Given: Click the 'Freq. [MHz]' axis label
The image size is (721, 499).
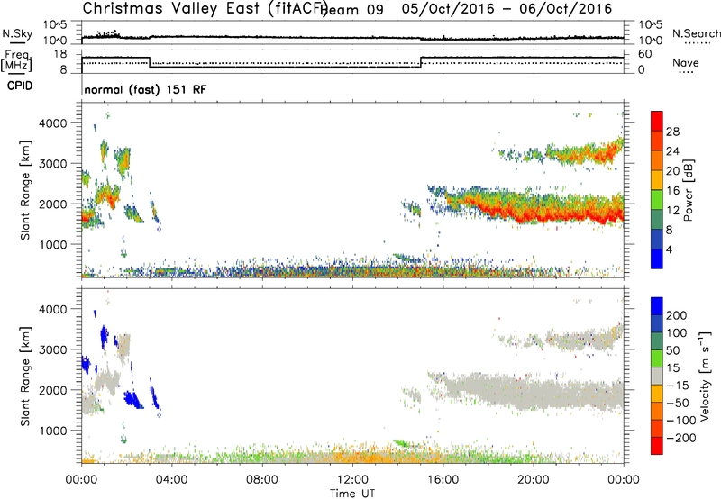Looking at the screenshot, I should [x=17, y=61].
